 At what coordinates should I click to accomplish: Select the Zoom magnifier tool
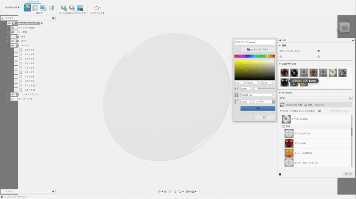175,191
